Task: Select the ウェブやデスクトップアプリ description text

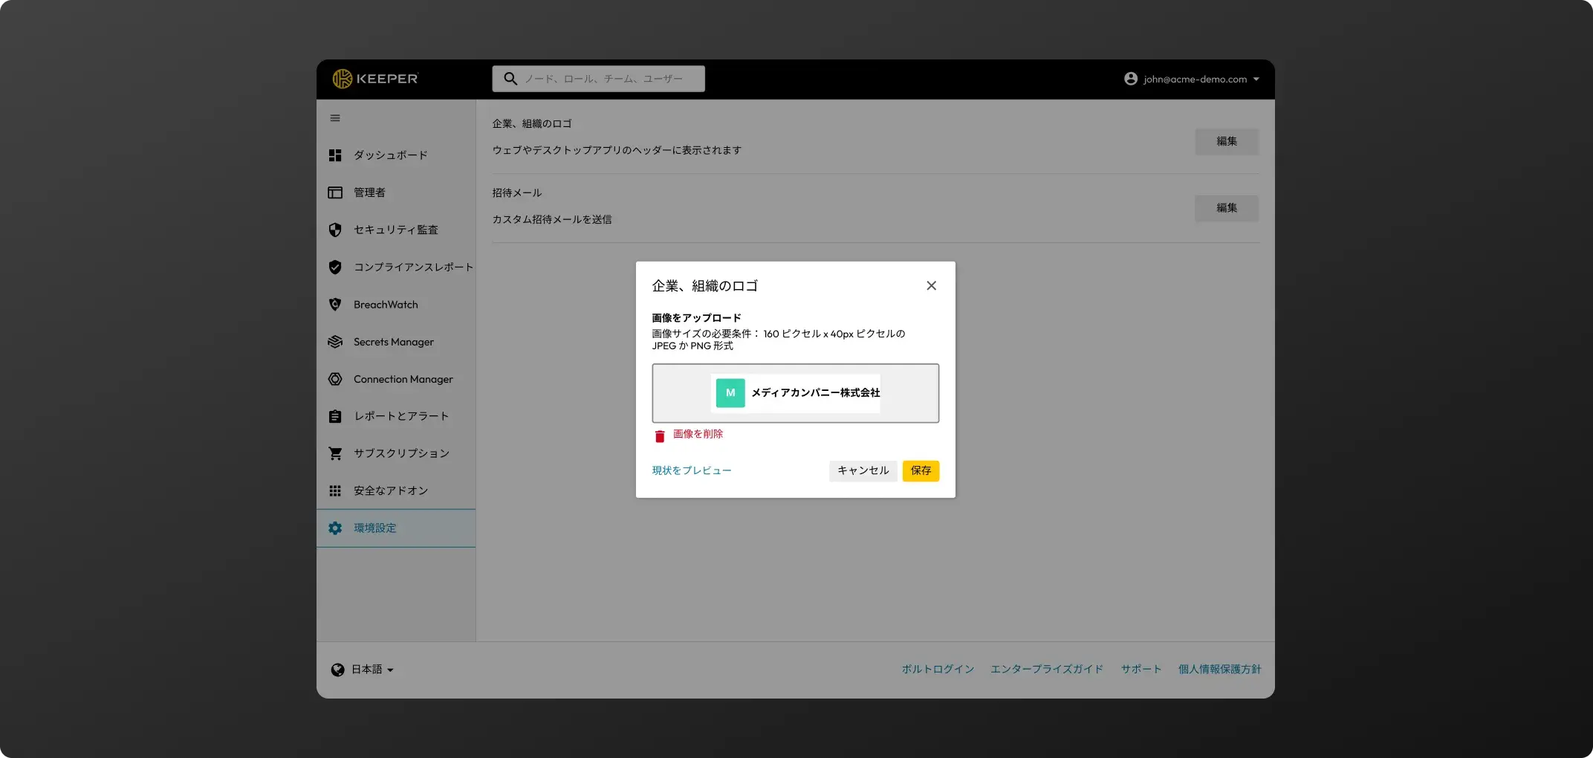Action: click(617, 150)
